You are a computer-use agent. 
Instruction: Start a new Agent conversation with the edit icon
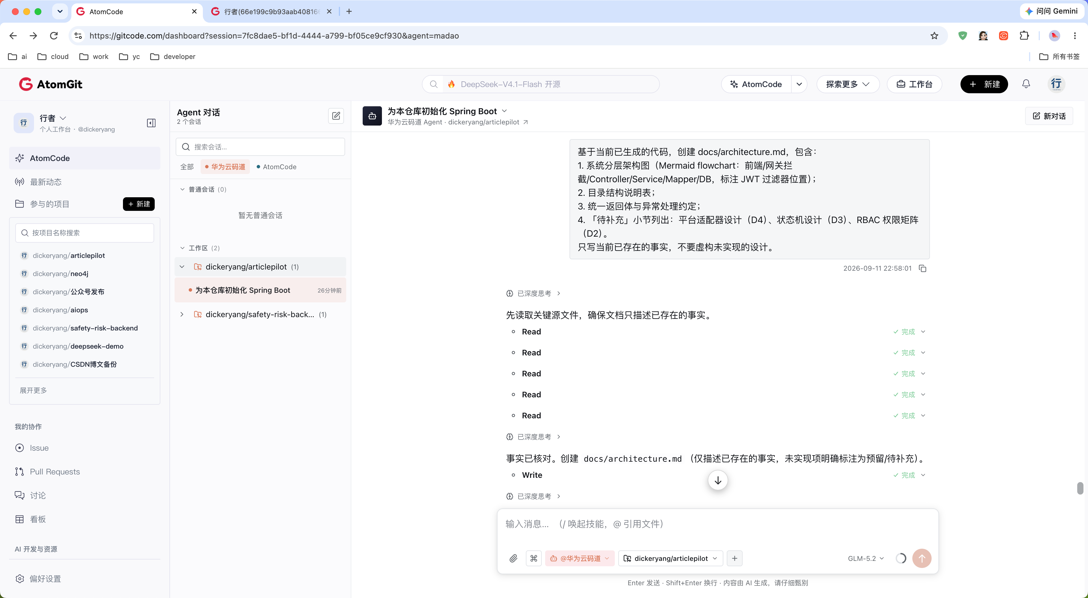click(336, 116)
